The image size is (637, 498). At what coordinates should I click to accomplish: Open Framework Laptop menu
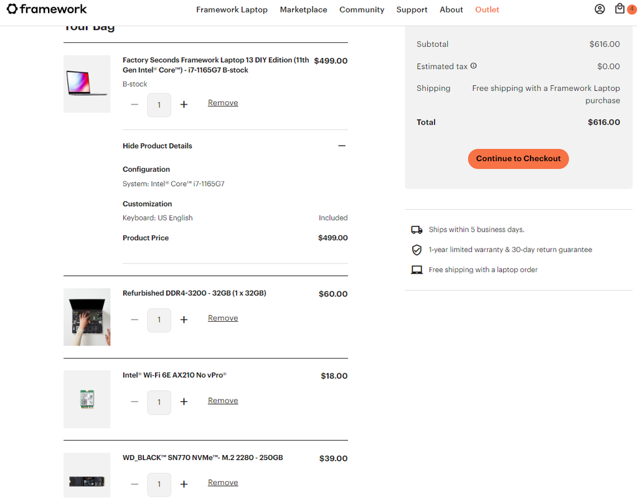232,9
